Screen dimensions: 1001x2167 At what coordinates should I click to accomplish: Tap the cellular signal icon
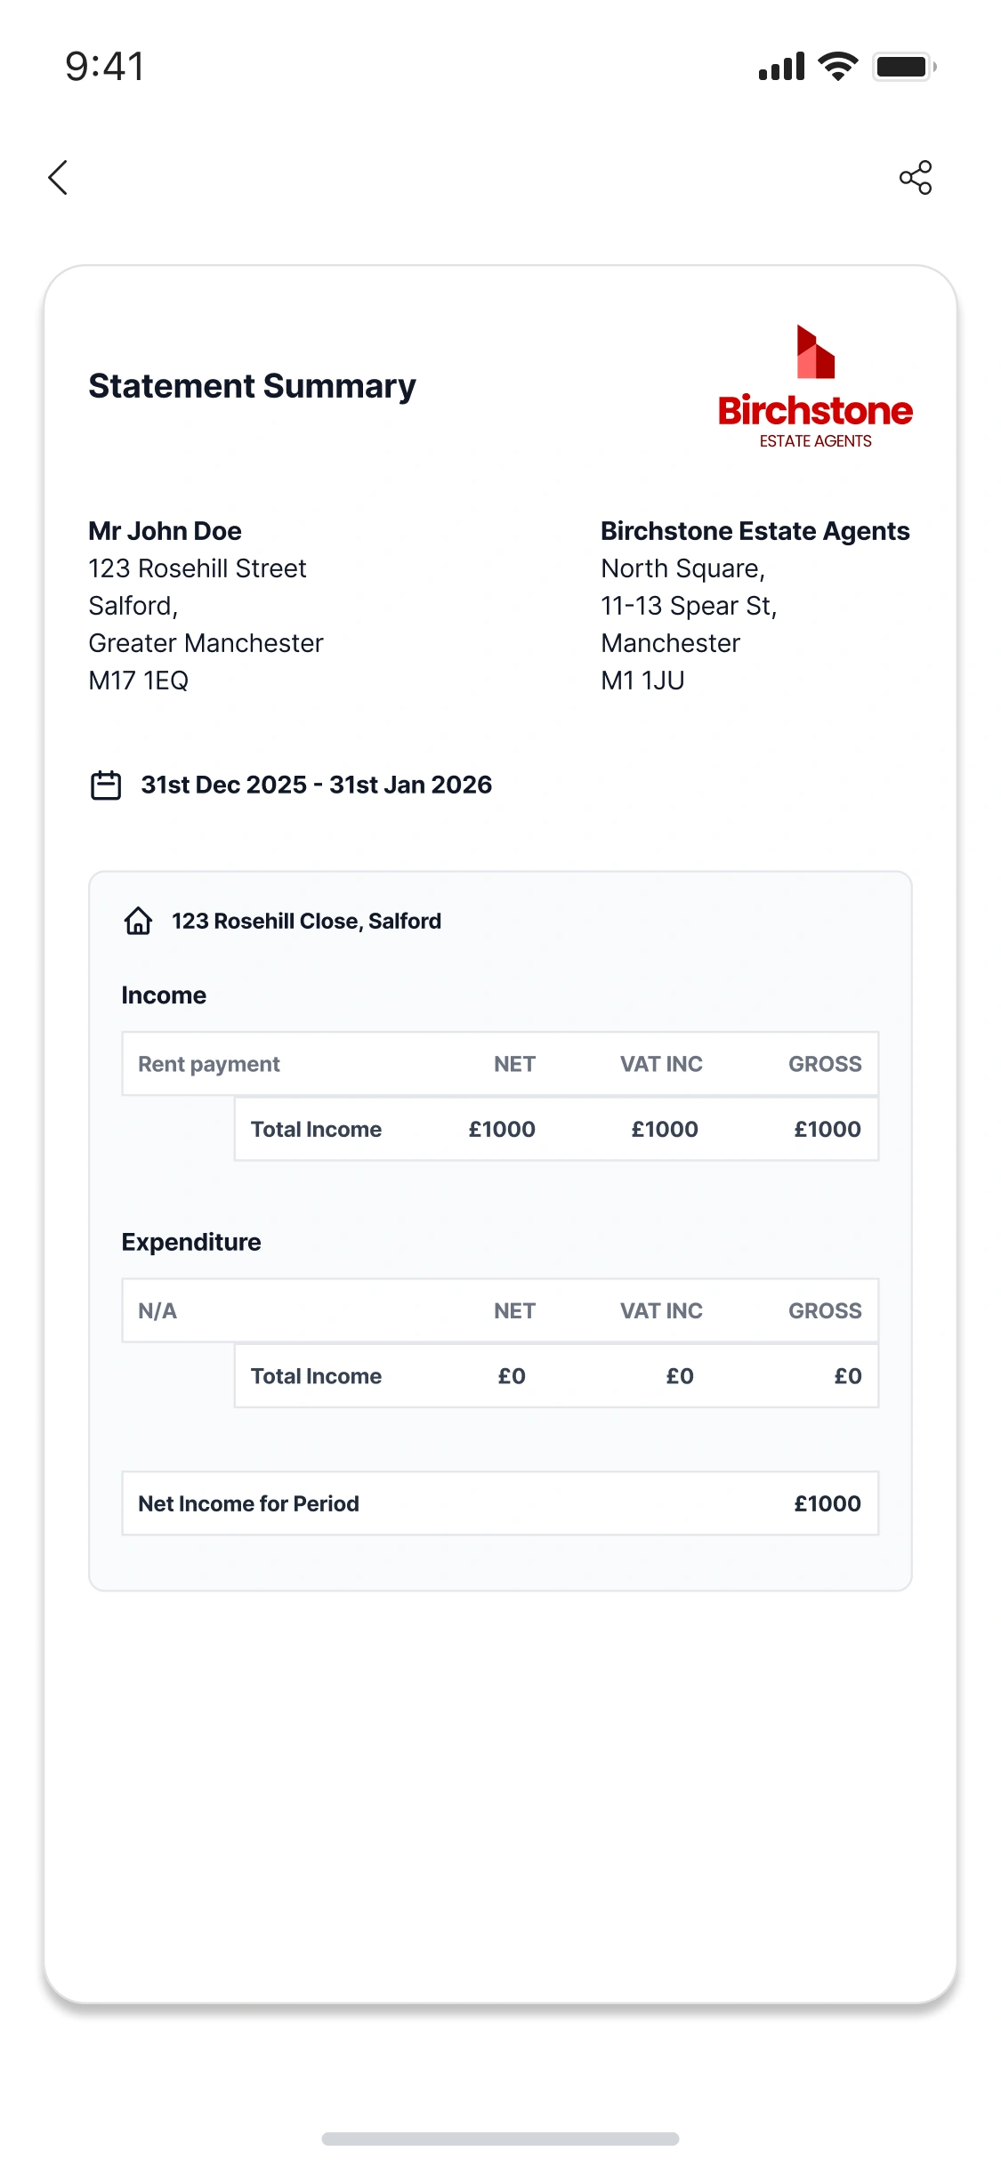click(x=781, y=67)
